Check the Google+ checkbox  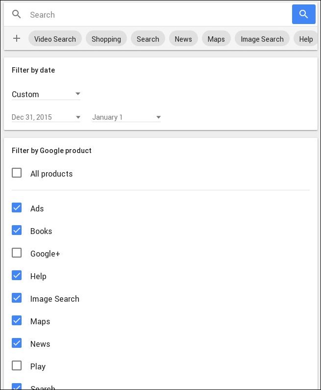click(x=17, y=253)
